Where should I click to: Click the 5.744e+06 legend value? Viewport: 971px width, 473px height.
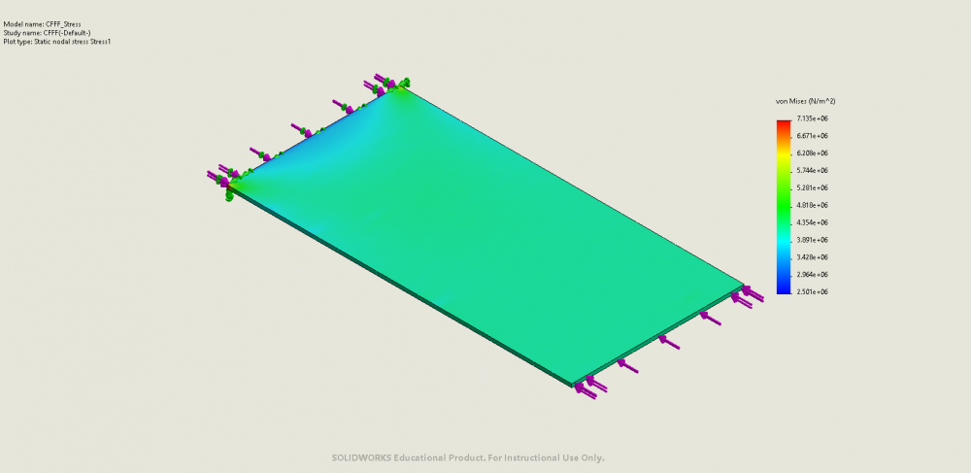pos(812,171)
